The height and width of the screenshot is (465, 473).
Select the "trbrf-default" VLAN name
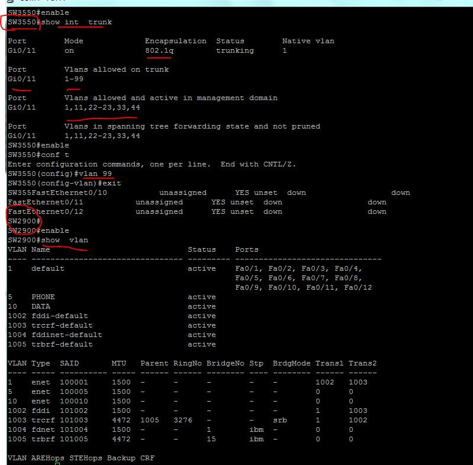tap(62, 344)
